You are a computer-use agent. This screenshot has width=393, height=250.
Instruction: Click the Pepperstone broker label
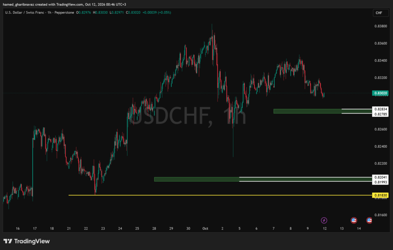point(64,12)
